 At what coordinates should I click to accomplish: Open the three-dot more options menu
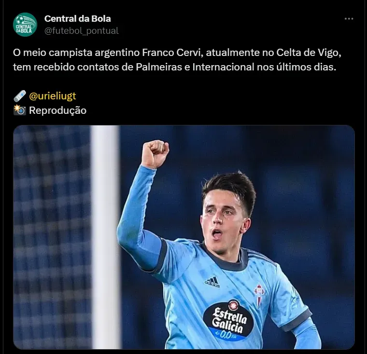349,19
